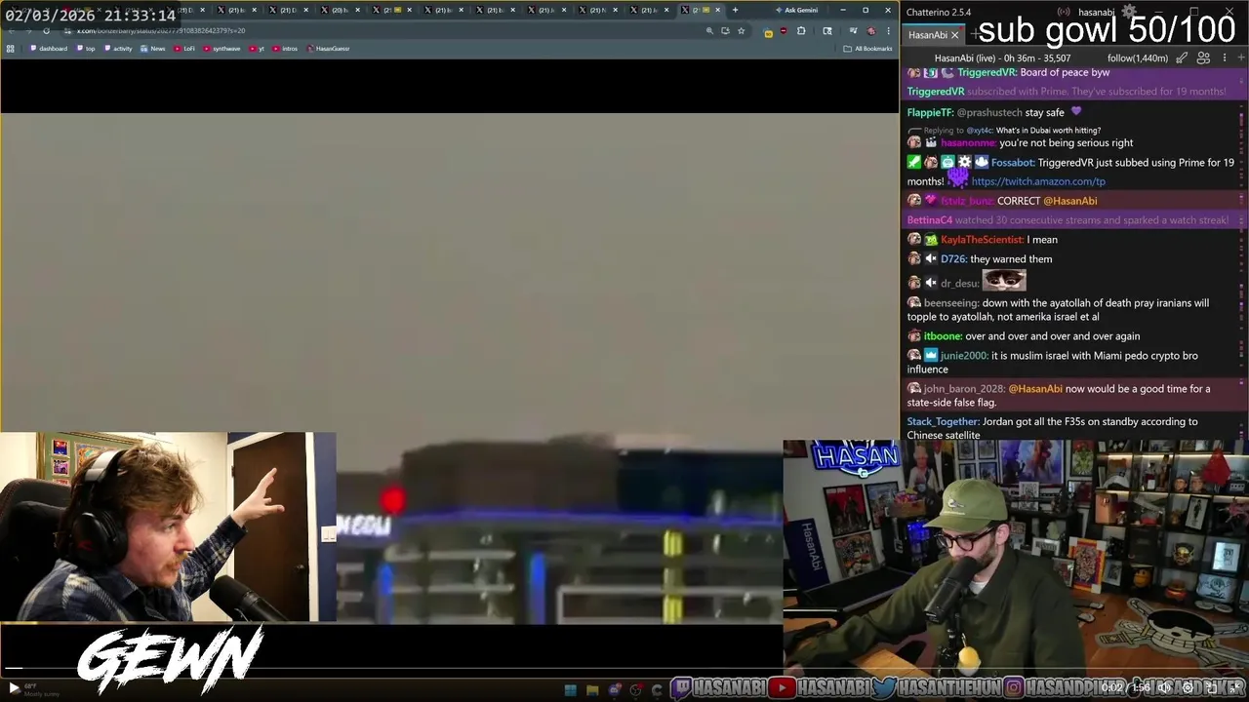Click TriggeredVR username in chat
The width and height of the screenshot is (1249, 702).
pos(987,72)
